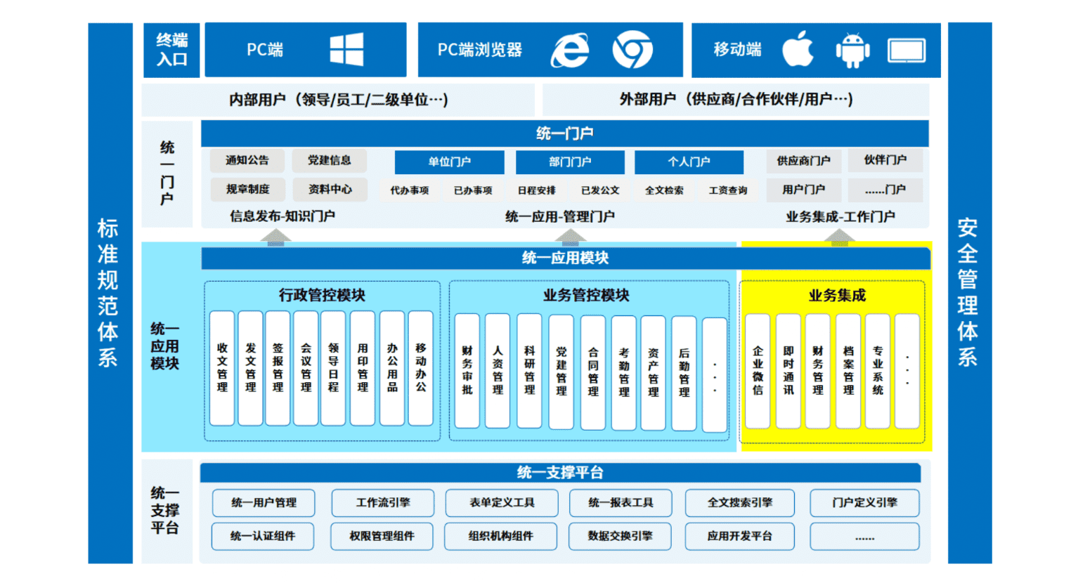Open the 单位门户 tab
This screenshot has height=583, width=1071.
[449, 162]
